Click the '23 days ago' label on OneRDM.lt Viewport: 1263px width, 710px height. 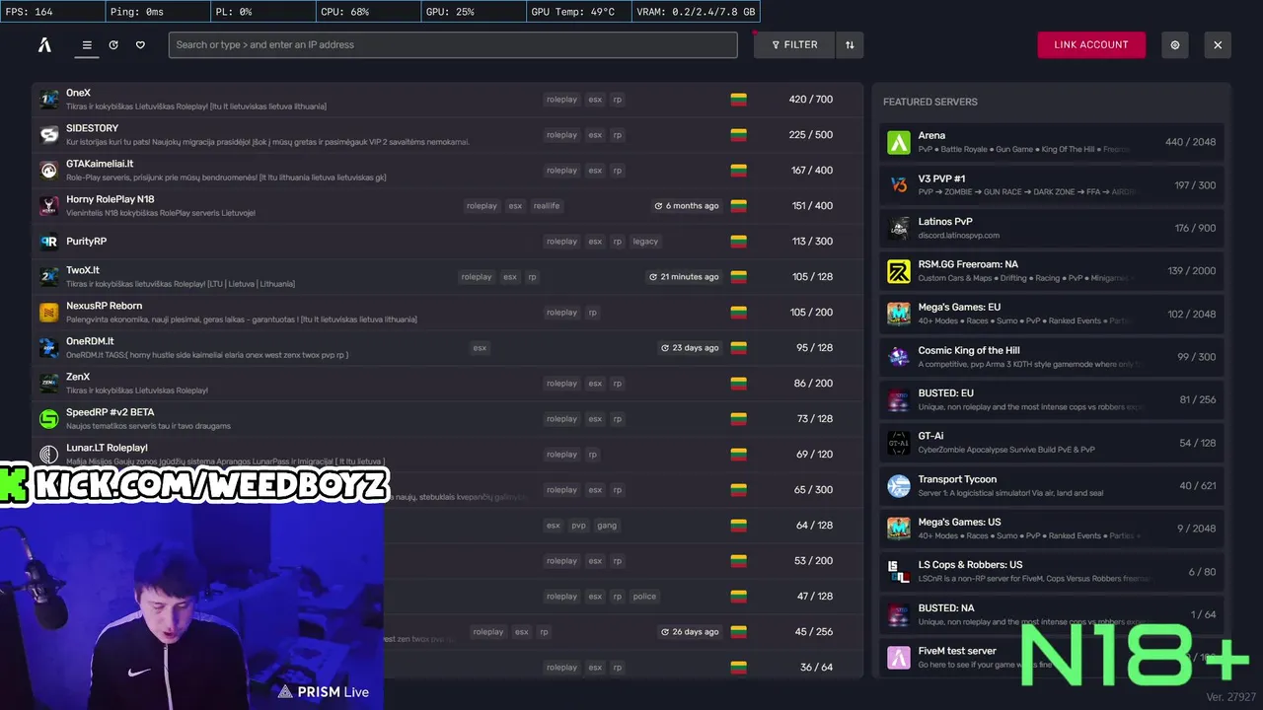(690, 348)
